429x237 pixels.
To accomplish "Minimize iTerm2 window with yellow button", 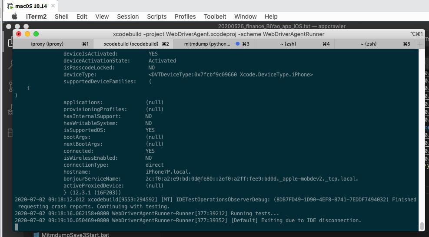I will 27,34.
